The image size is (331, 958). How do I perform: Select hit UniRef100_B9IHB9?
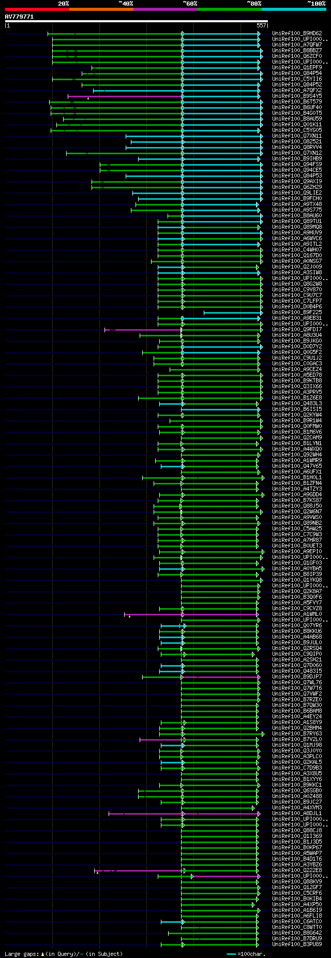297,159
